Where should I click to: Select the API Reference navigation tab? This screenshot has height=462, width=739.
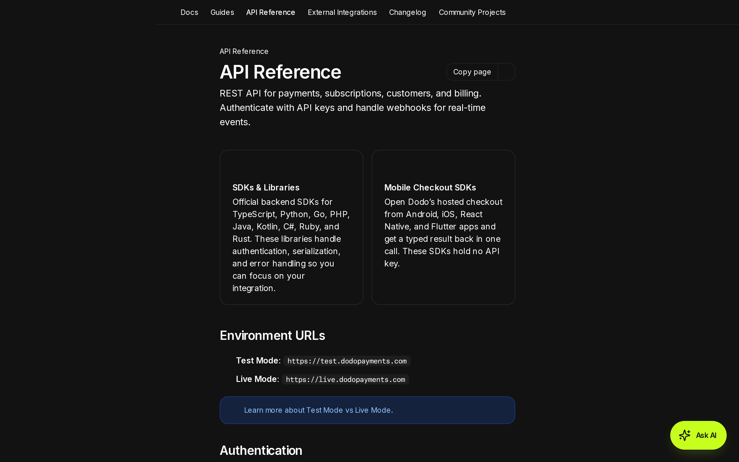click(x=270, y=12)
